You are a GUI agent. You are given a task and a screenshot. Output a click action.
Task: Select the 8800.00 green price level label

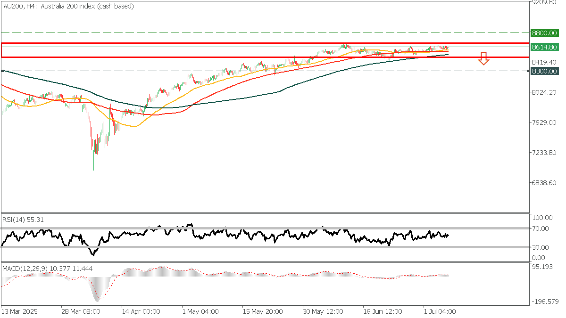click(545, 33)
